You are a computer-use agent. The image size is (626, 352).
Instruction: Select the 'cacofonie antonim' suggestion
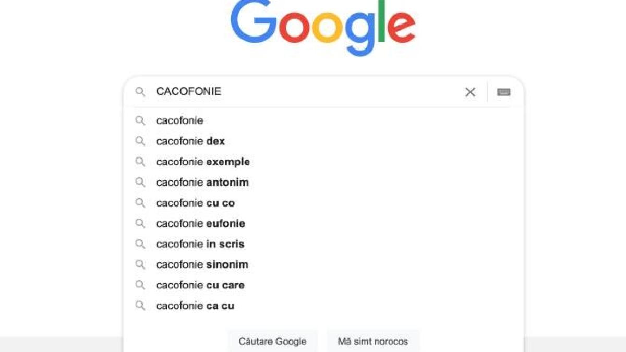coord(202,183)
